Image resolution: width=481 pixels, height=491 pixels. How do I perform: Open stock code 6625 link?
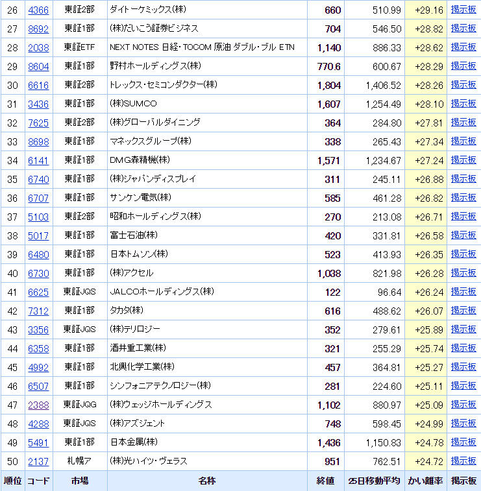tap(38, 292)
